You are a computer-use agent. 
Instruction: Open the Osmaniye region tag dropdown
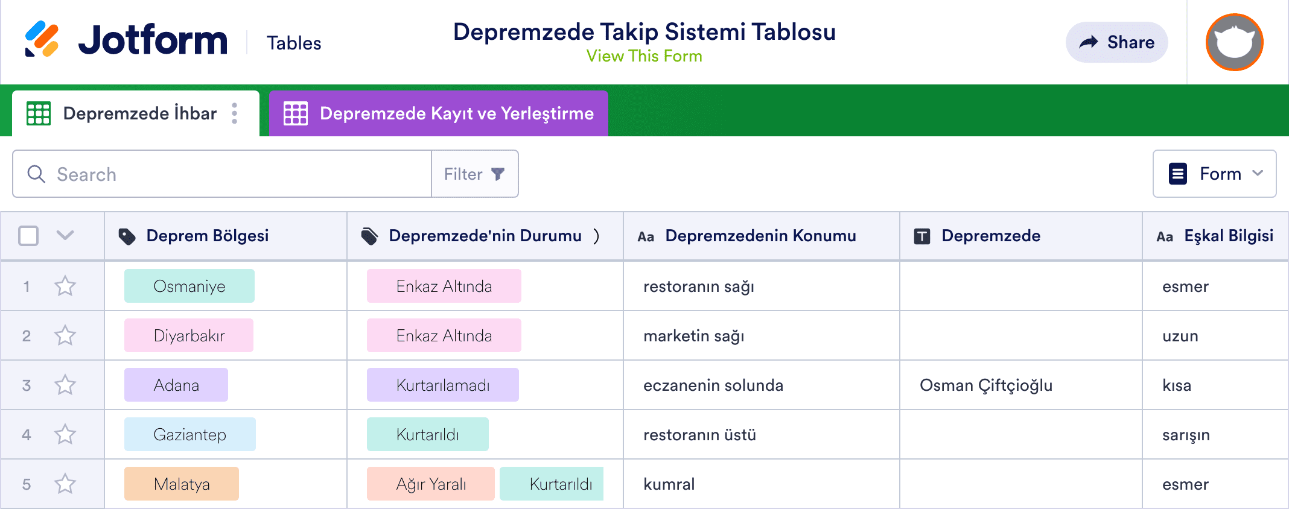pos(189,286)
